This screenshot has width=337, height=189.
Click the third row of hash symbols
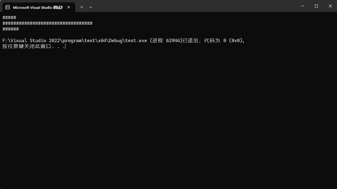pos(11,29)
